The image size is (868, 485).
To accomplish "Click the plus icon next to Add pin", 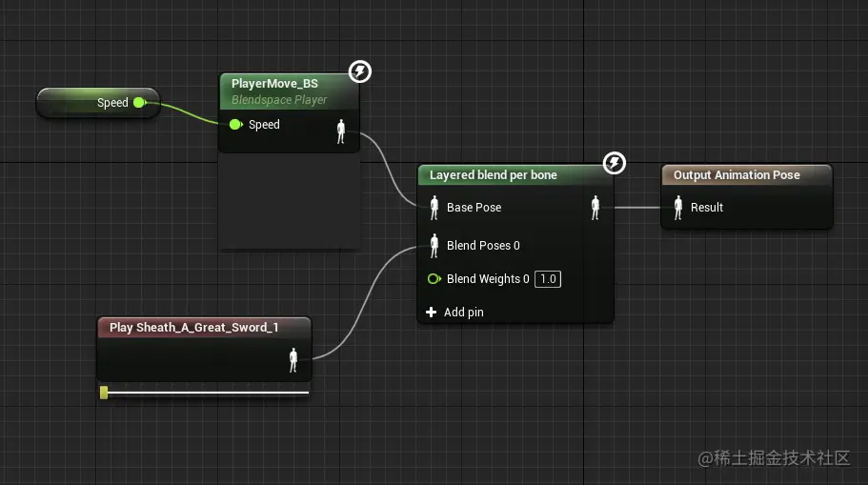I will click(x=432, y=313).
